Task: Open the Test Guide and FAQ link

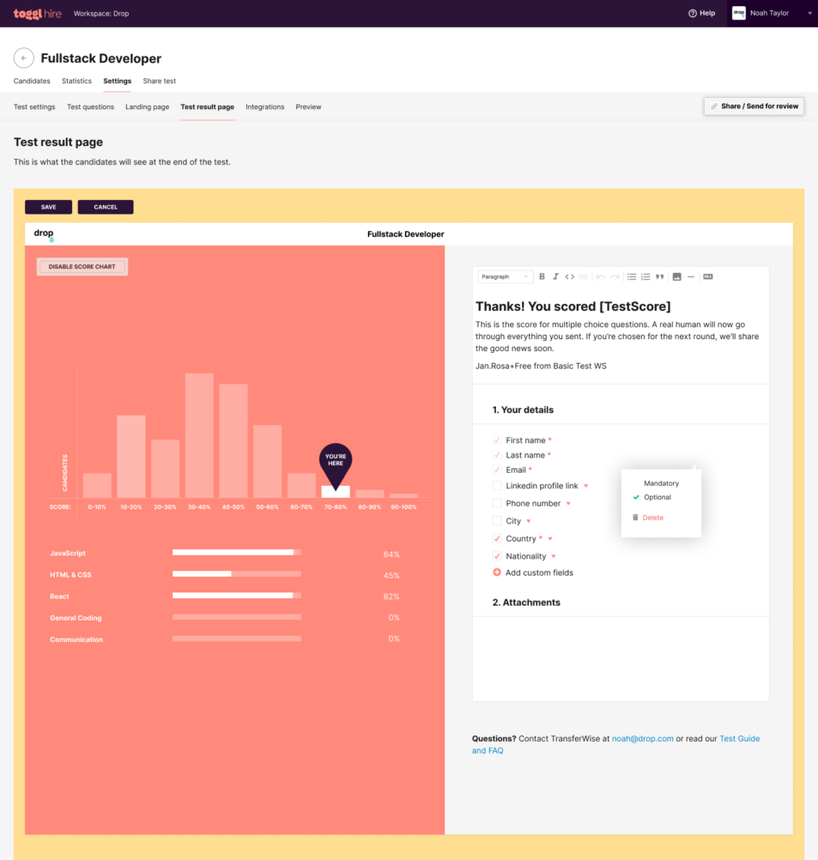Action: coord(738,738)
